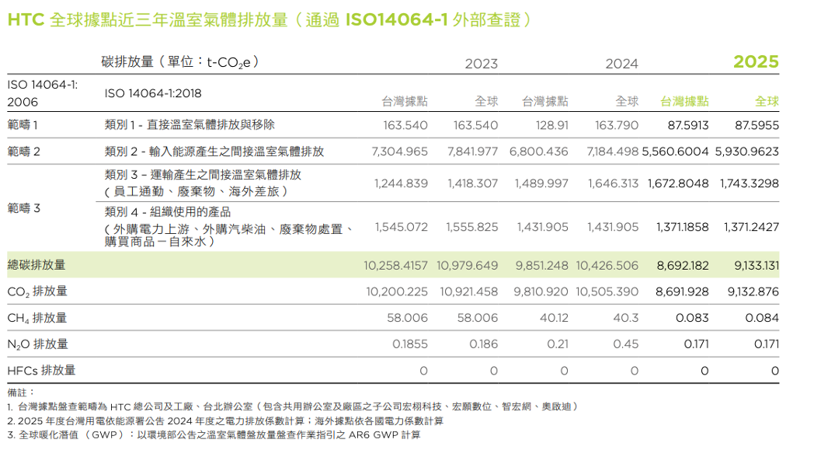
Task: Click the value 7,841.977
Action: click(x=472, y=152)
